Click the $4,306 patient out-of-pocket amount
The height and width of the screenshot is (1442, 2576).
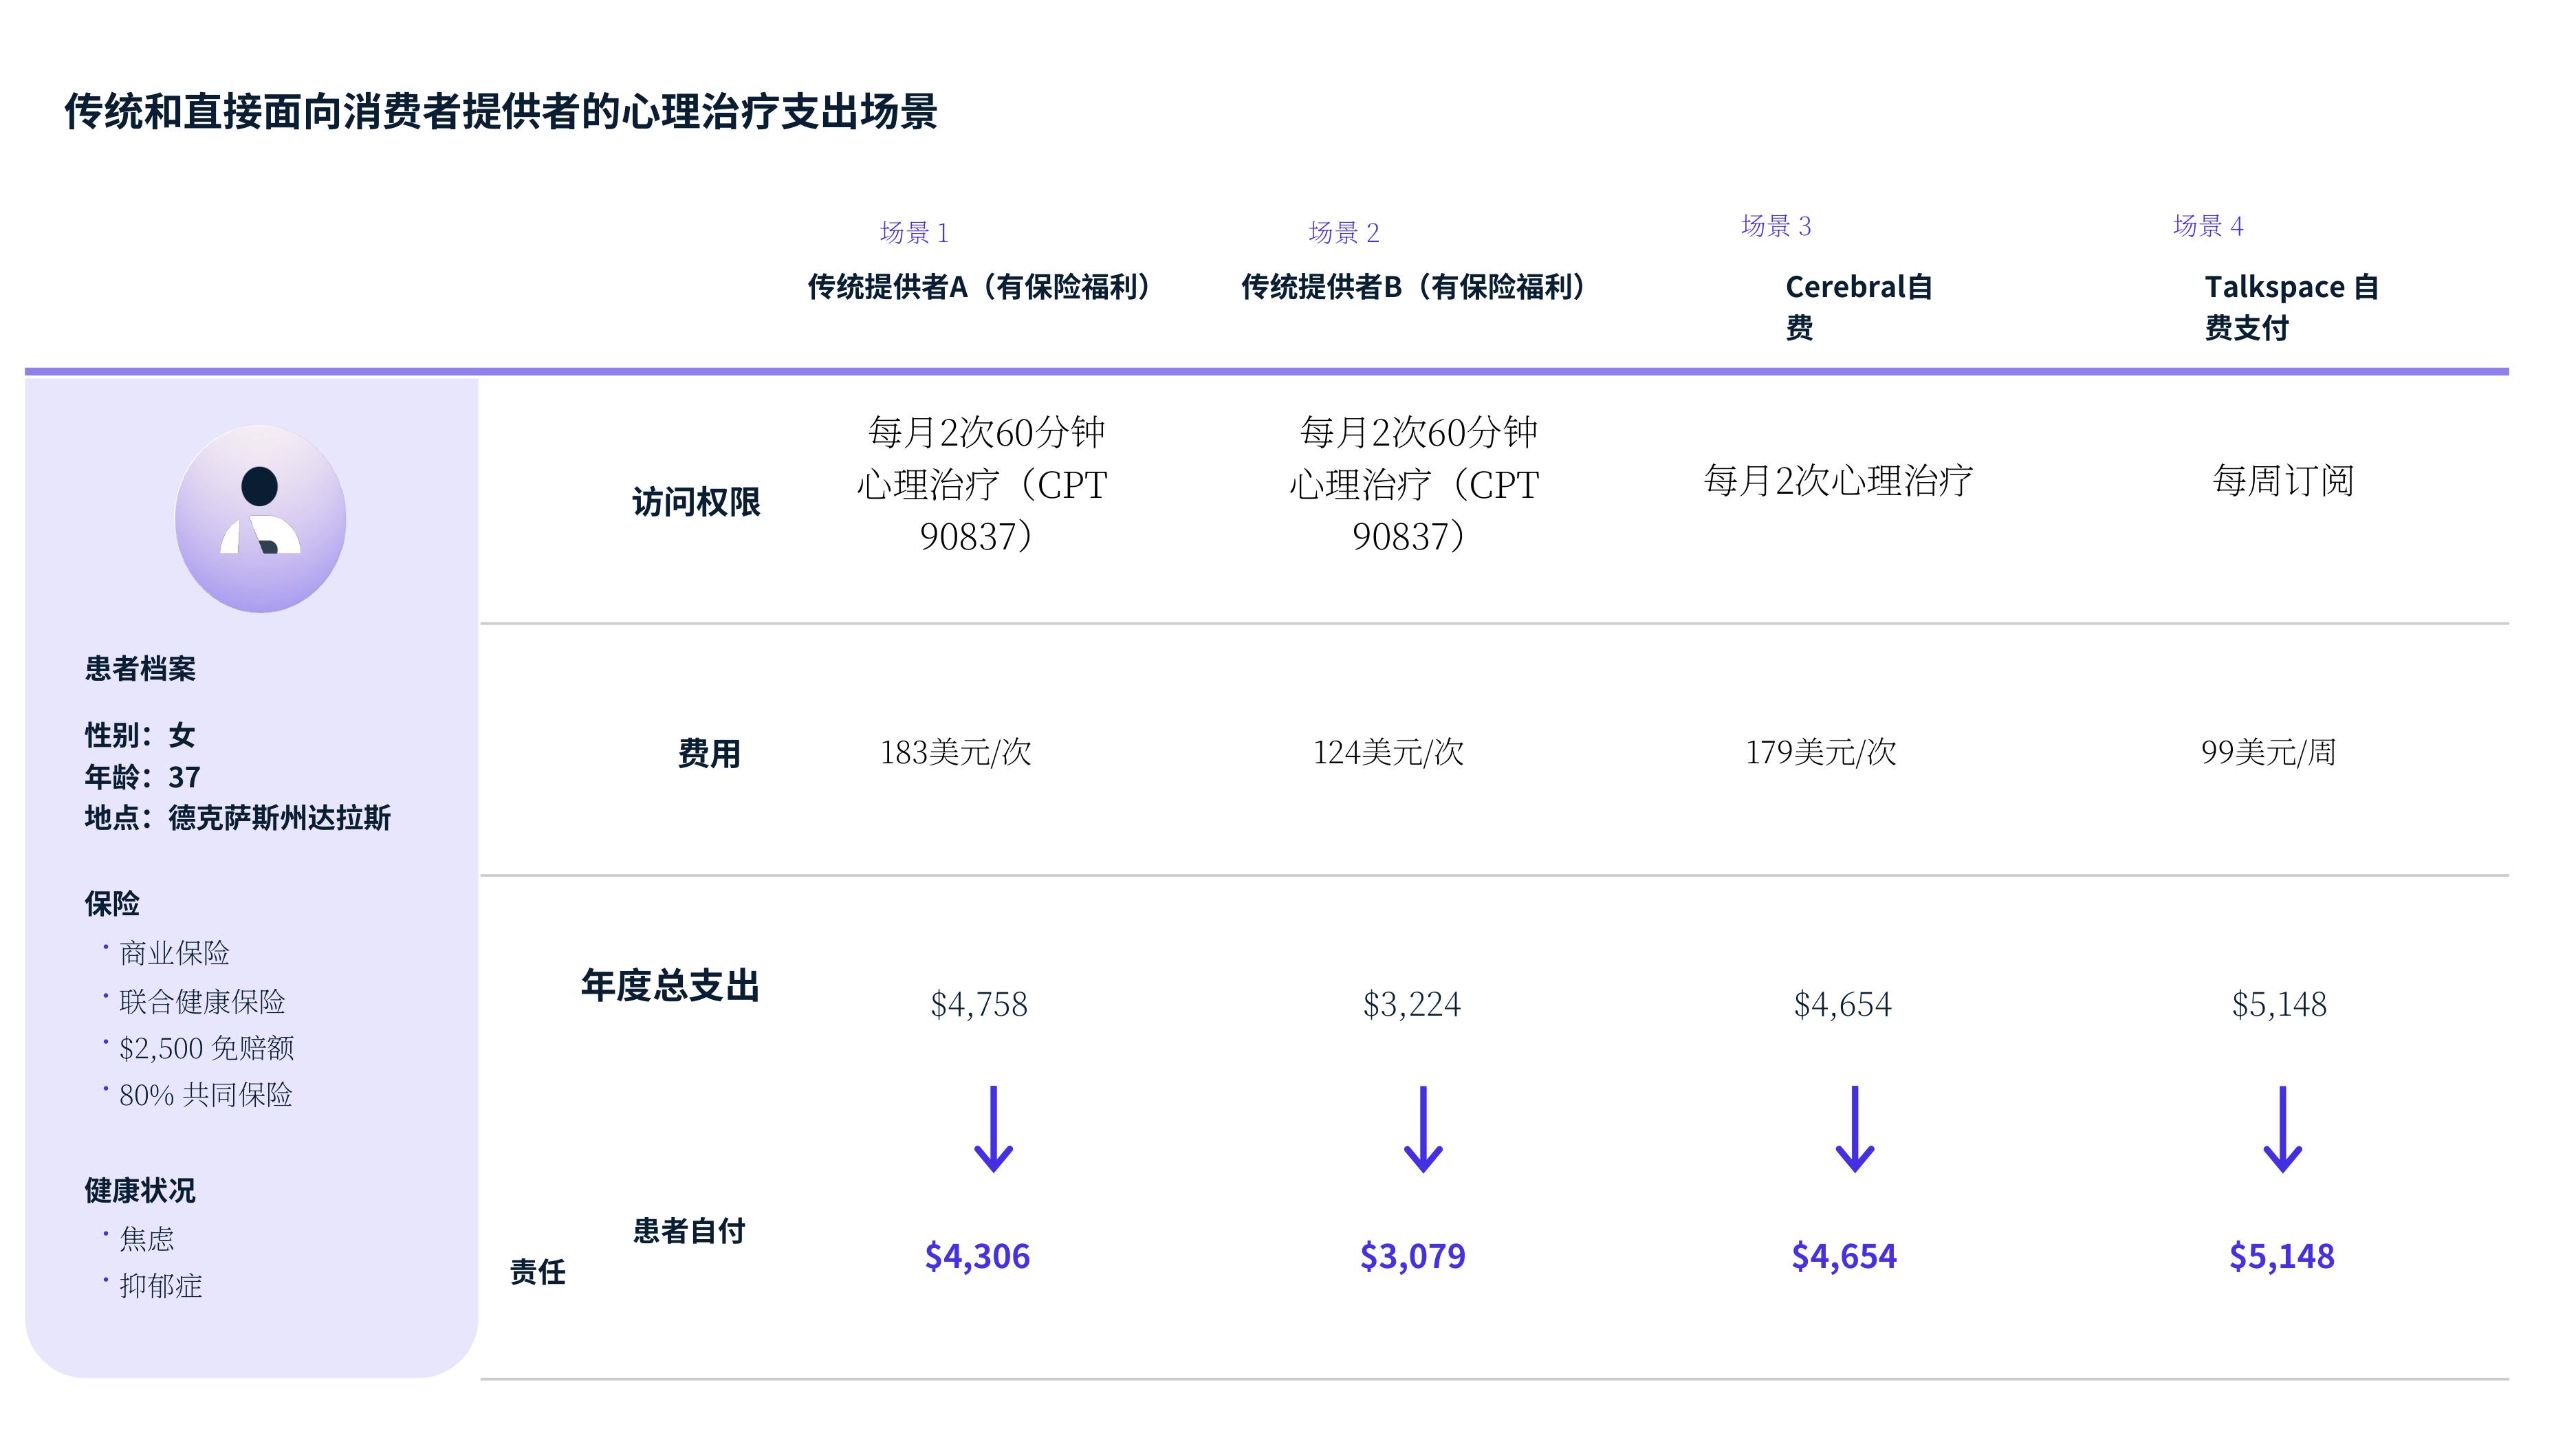coord(977,1256)
